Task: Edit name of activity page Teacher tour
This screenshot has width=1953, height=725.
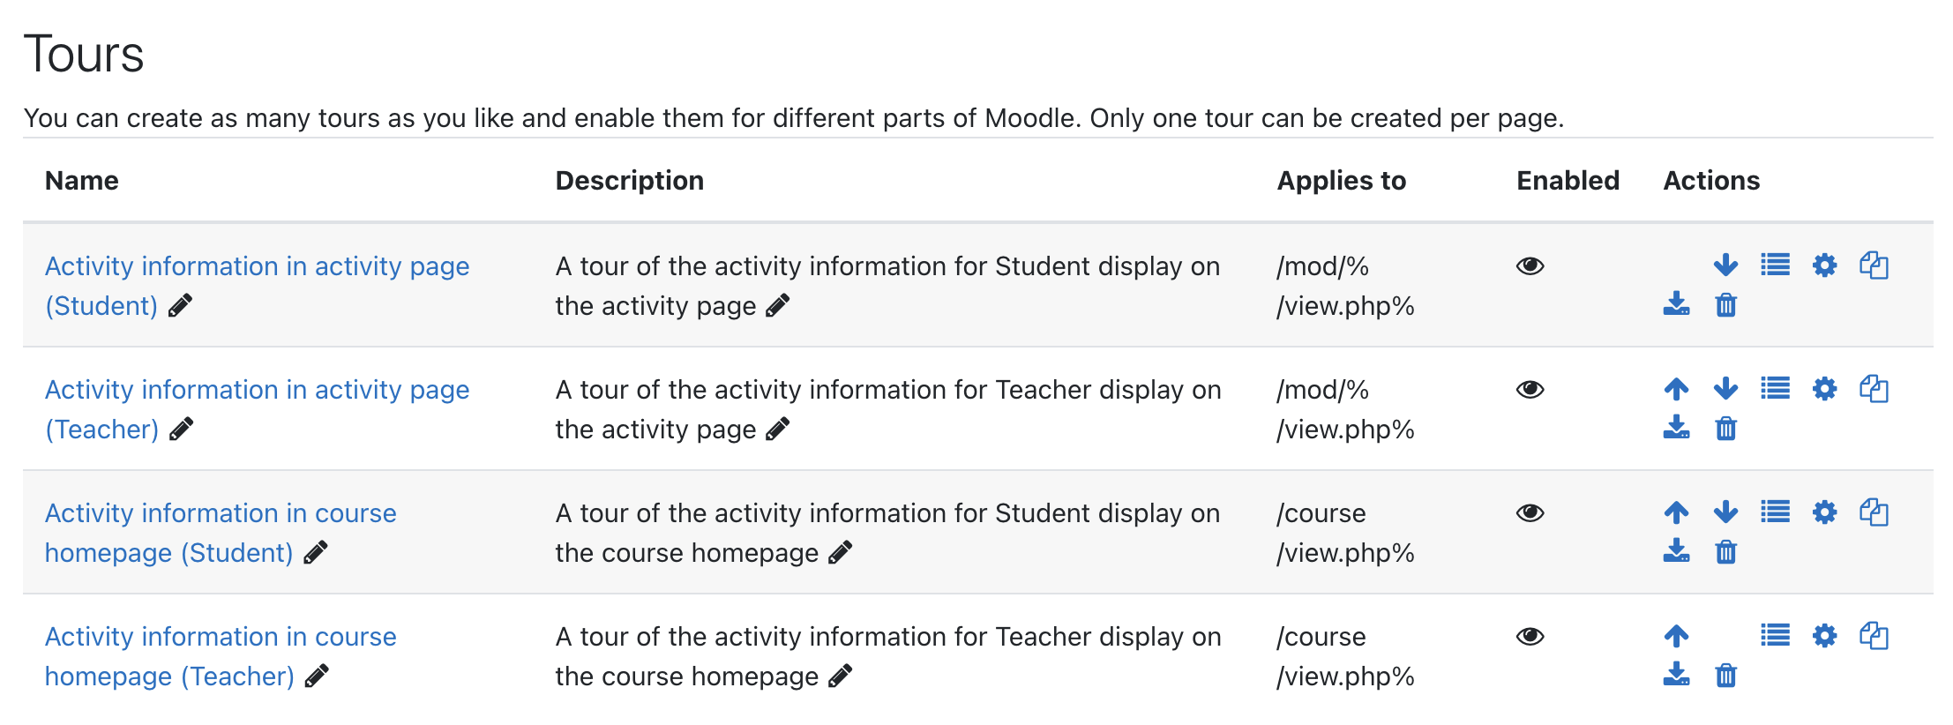Action: coord(181,430)
